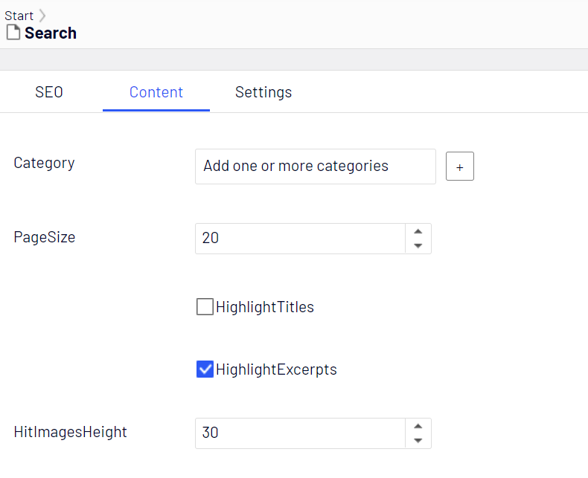
Task: Click the page icon beside Search
Action: [x=13, y=32]
